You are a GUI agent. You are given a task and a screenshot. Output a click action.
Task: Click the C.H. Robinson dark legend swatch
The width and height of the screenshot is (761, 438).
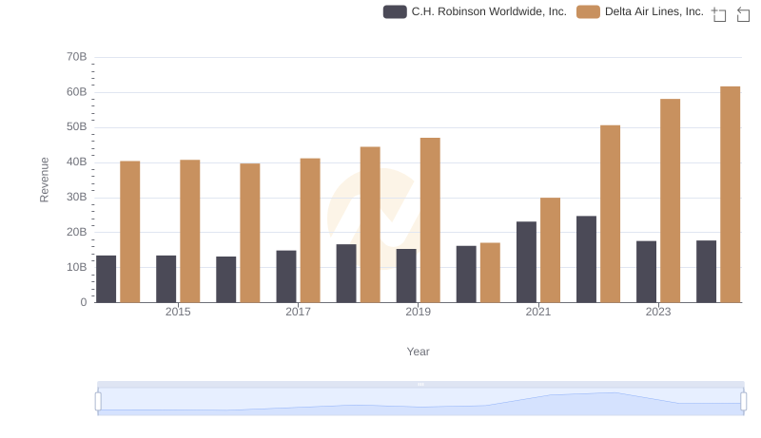click(395, 11)
